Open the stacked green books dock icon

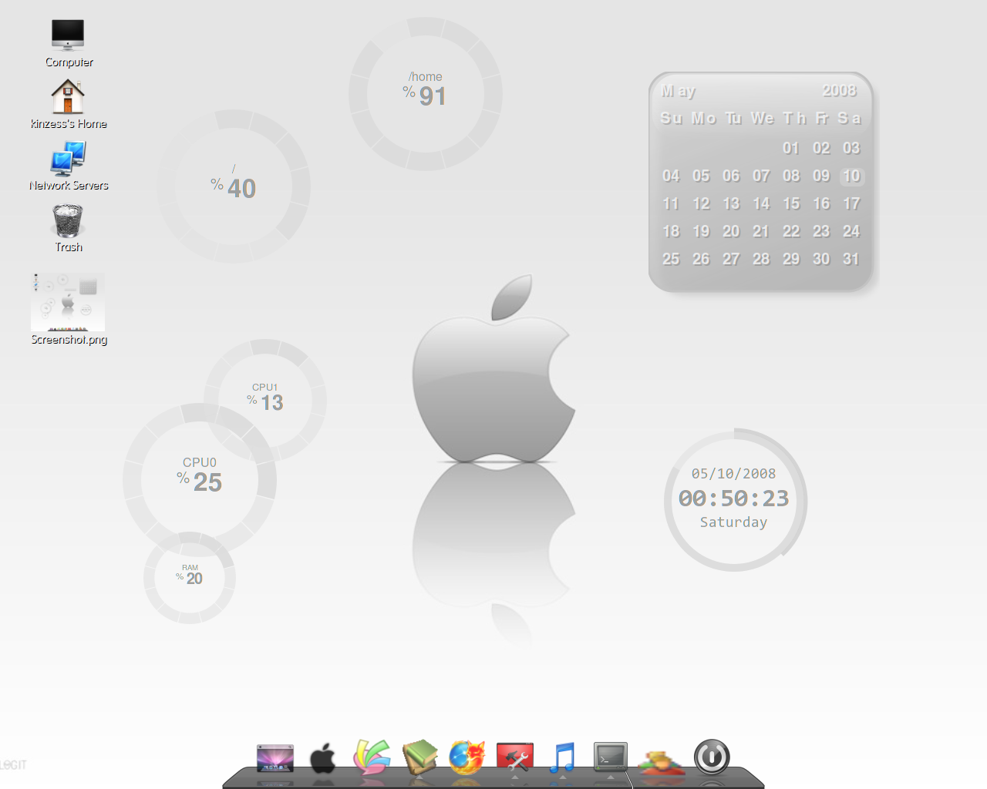pyautogui.click(x=419, y=757)
